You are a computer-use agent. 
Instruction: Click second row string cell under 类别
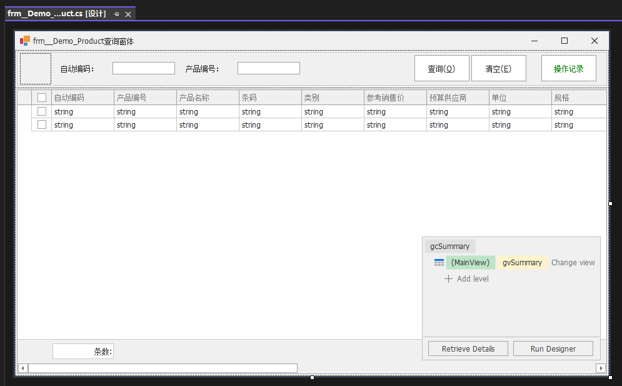coord(333,124)
